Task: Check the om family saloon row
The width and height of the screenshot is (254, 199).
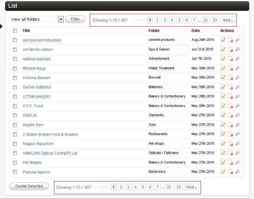Action: (x=15, y=50)
